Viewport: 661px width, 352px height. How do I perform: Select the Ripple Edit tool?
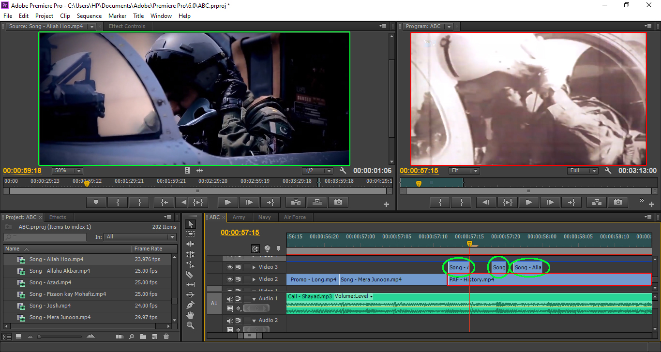(x=190, y=244)
